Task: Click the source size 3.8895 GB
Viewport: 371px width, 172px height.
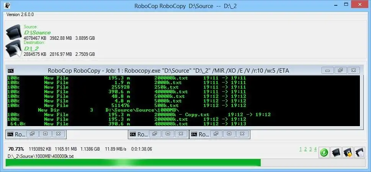Action: tap(85, 38)
